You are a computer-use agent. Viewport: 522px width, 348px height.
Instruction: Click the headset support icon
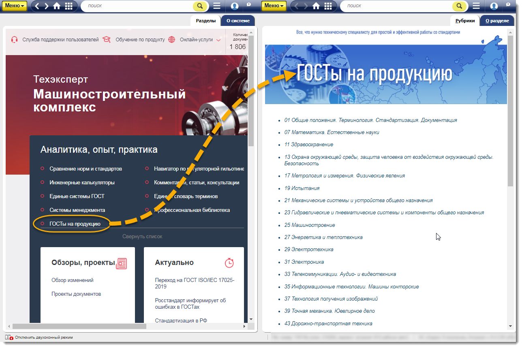coord(15,40)
